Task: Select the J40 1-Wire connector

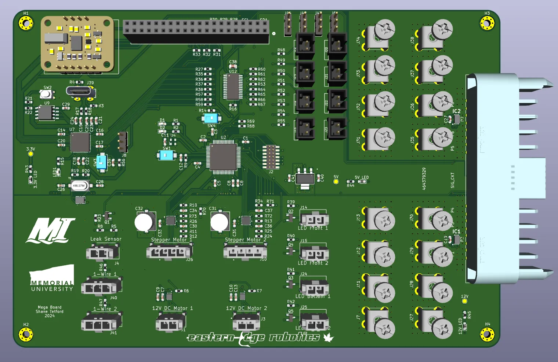Action: click(101, 287)
